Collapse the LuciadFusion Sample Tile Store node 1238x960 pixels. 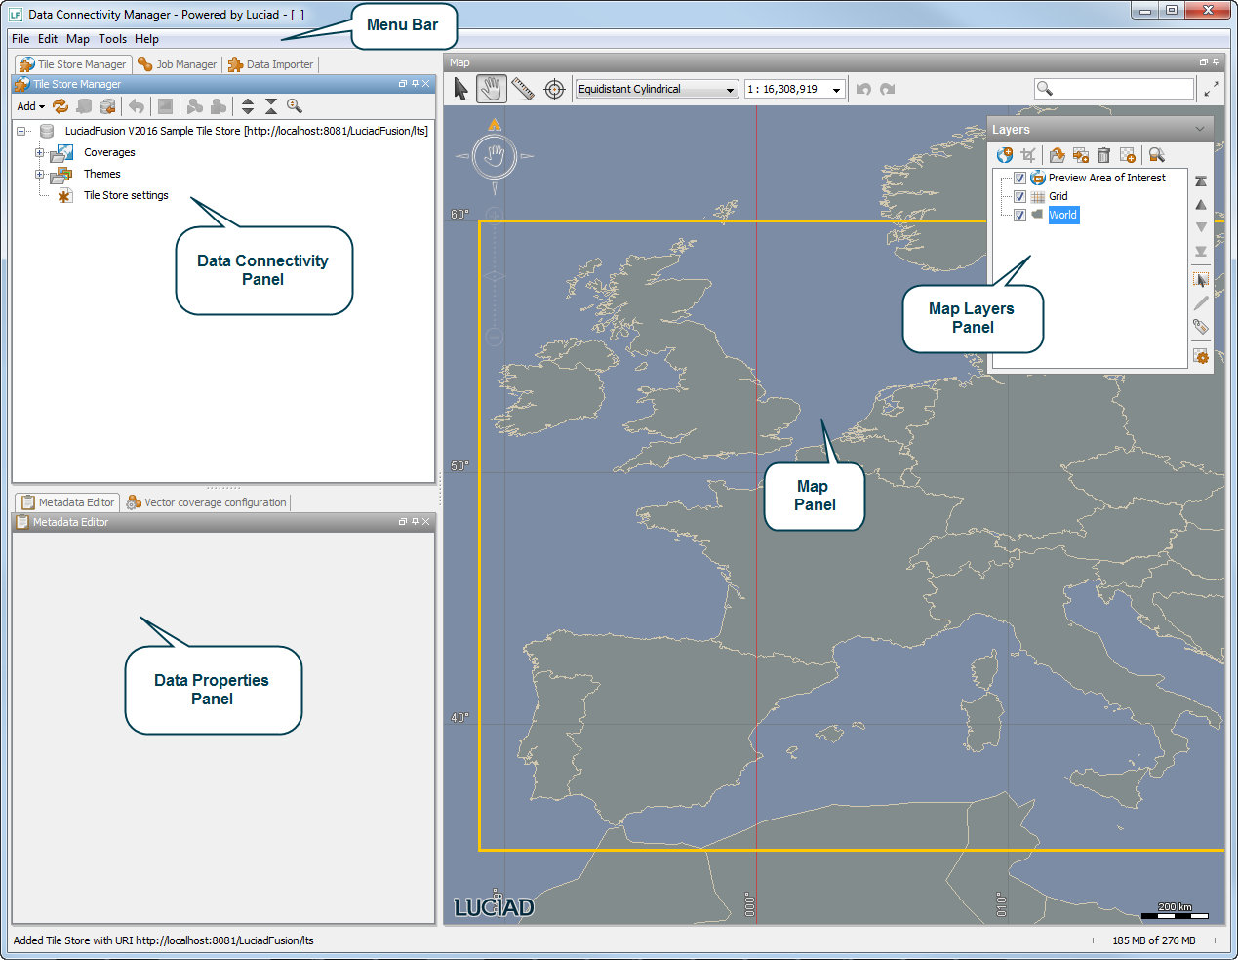click(x=21, y=131)
